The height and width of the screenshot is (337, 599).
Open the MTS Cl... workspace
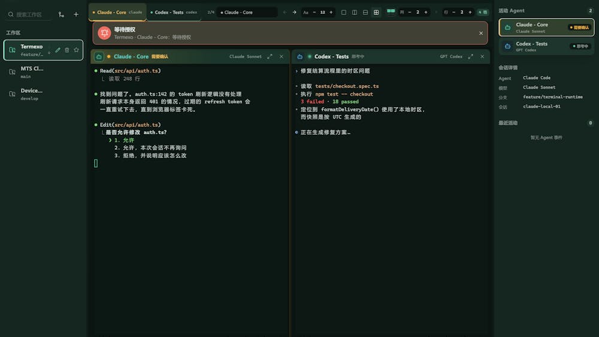43,72
